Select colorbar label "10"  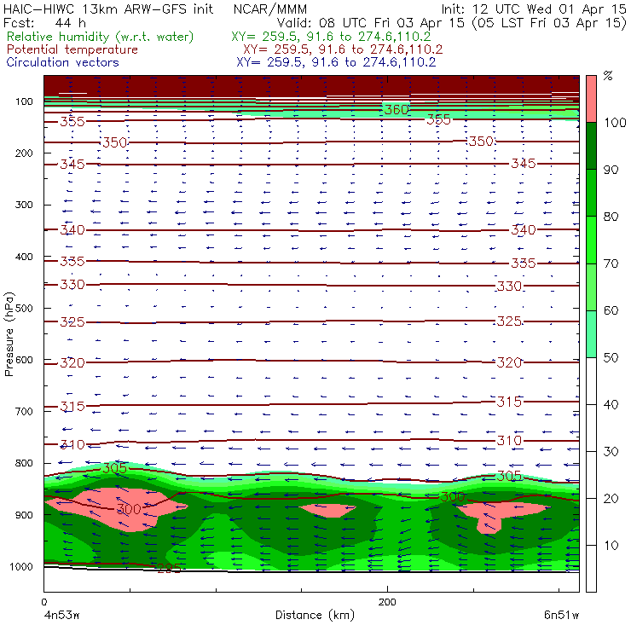point(611,546)
